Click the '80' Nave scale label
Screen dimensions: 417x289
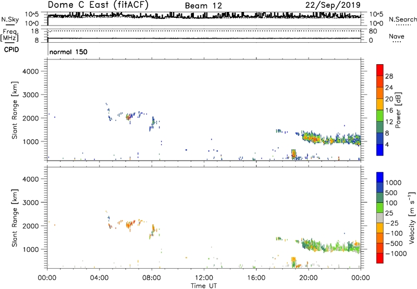pos(373,31)
